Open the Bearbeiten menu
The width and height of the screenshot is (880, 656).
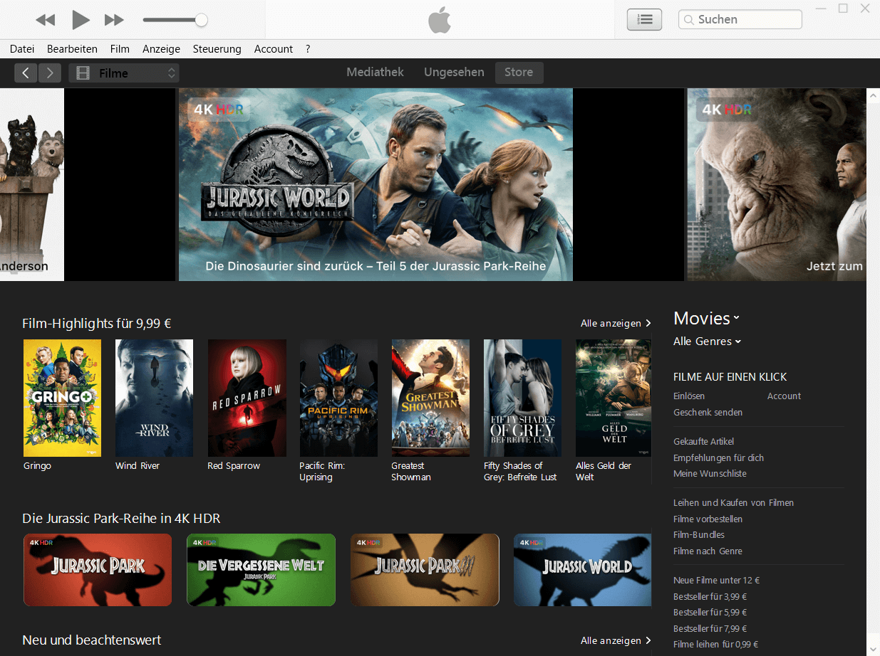[x=72, y=49]
